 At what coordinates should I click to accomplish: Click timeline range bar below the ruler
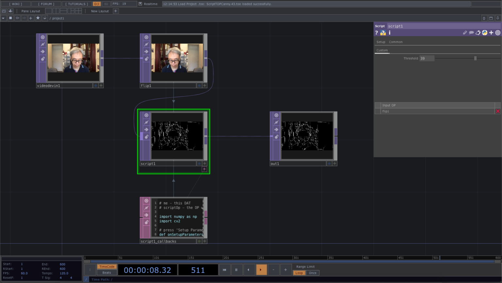293,261
